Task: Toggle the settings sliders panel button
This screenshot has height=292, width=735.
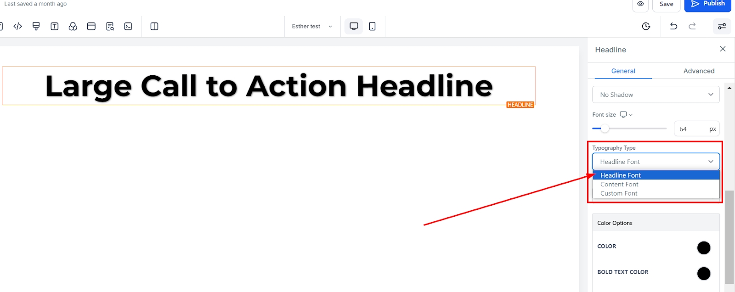Action: 722,26
